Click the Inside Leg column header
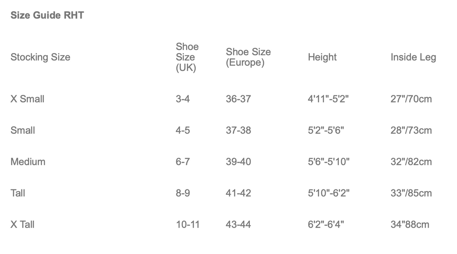This screenshot has height=254, width=457. (x=413, y=57)
